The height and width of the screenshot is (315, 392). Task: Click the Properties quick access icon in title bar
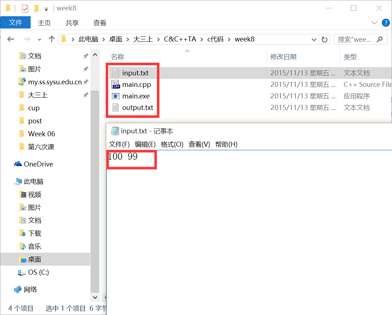[x=25, y=9]
